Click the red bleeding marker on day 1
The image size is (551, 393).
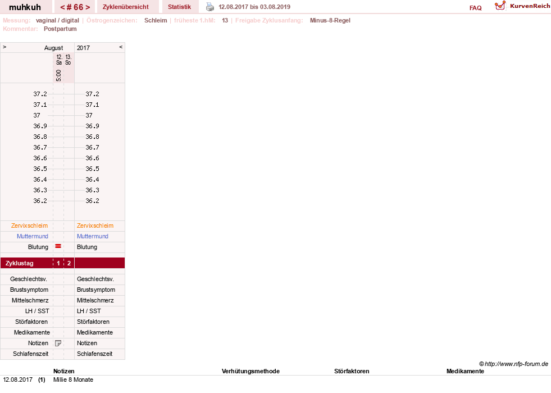click(58, 246)
